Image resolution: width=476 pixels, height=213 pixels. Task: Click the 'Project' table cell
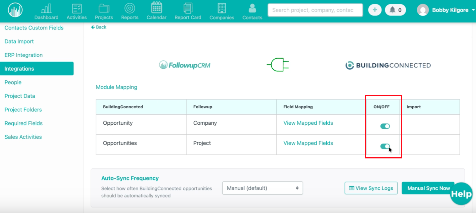[231, 145]
